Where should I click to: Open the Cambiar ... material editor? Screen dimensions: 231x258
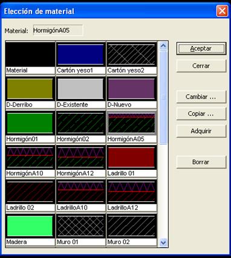[201, 97]
